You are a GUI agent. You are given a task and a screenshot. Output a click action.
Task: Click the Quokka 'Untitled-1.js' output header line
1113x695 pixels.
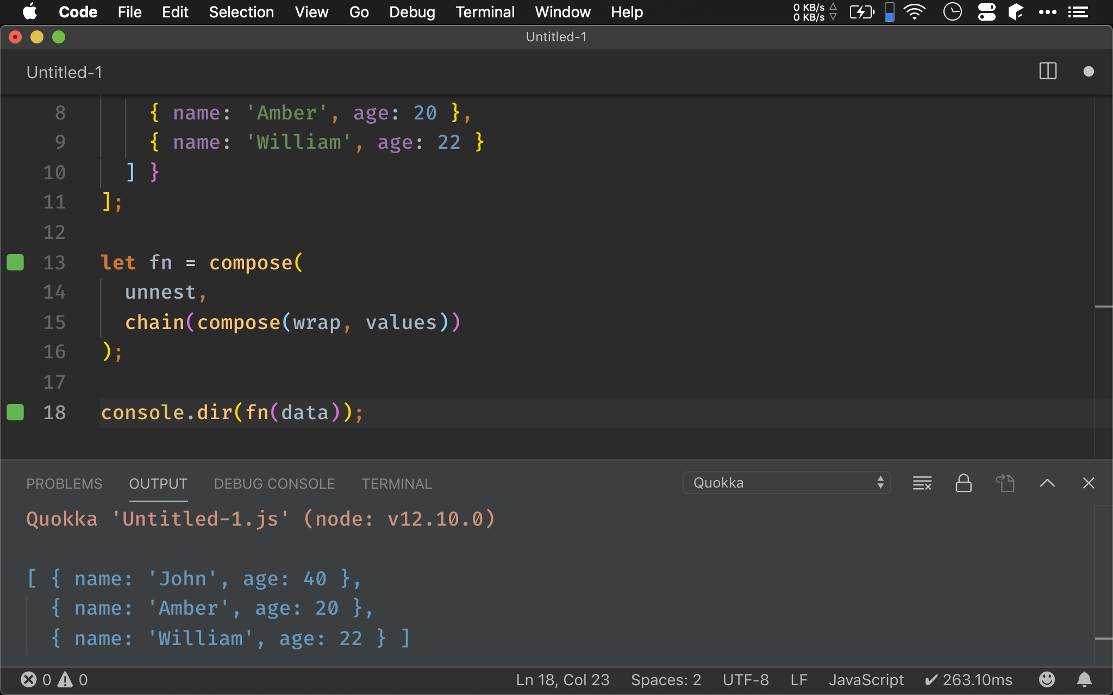click(x=261, y=519)
